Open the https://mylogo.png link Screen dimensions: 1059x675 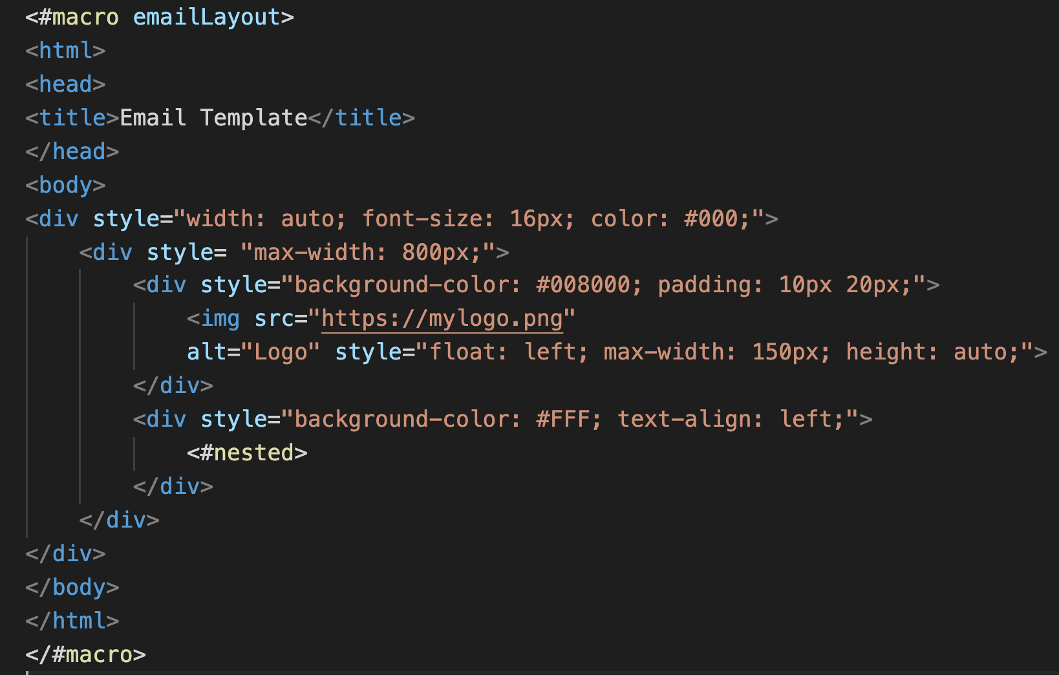(442, 319)
